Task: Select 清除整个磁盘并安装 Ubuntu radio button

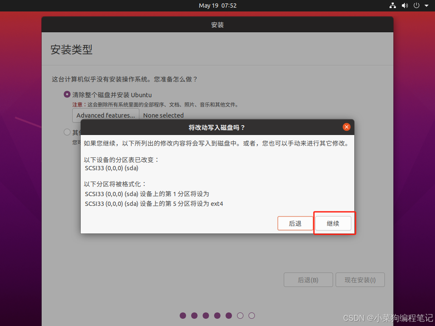Action: coord(67,94)
